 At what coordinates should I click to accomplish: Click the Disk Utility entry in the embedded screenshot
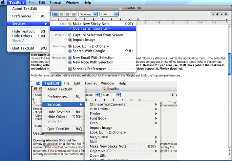click(x=122, y=109)
